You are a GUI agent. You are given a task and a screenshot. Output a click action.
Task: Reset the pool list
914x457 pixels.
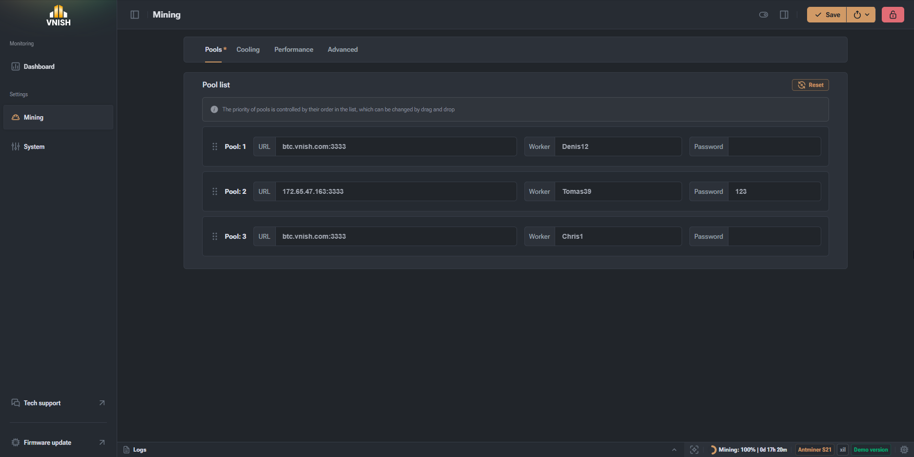[x=810, y=85]
